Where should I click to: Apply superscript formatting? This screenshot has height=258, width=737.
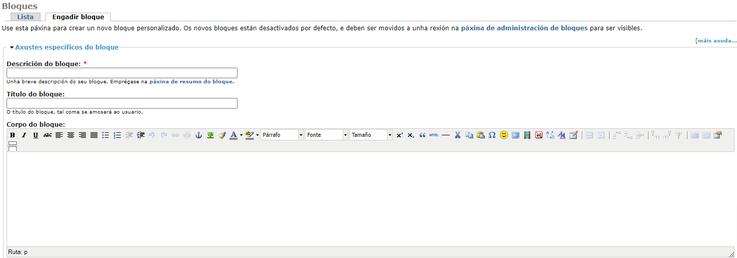click(399, 135)
